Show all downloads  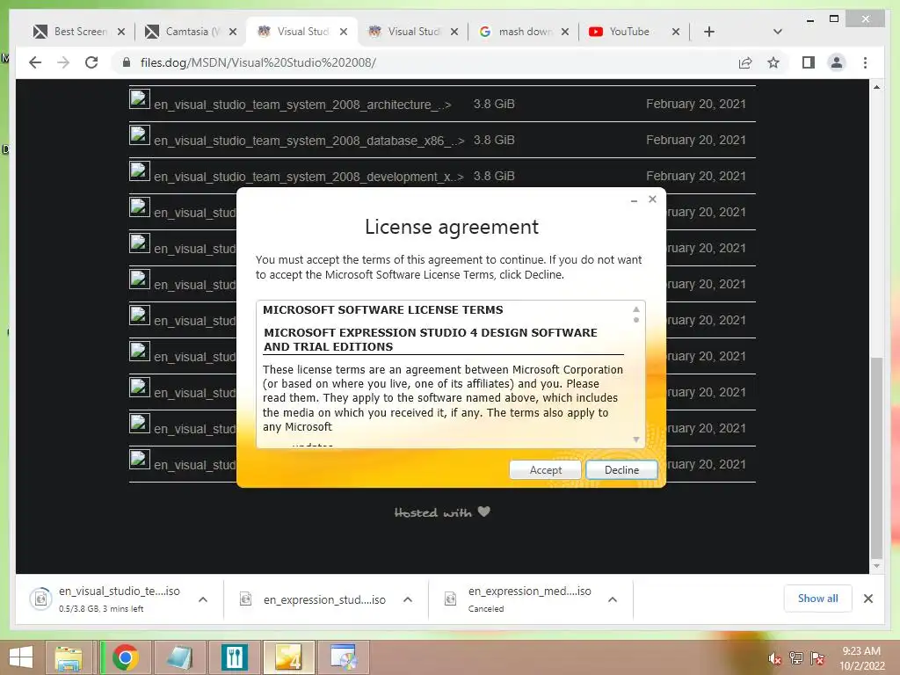817,598
